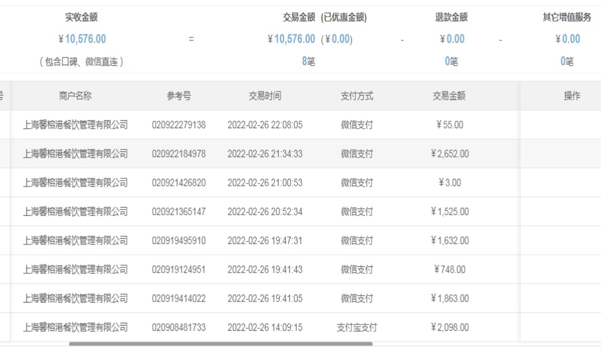Click the 退款金额 ¥0.00 value
This screenshot has height=348, width=601.
[452, 39]
